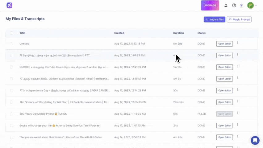Open three-dot menu for Untitled file
This screenshot has width=263, height=148.
point(237,43)
